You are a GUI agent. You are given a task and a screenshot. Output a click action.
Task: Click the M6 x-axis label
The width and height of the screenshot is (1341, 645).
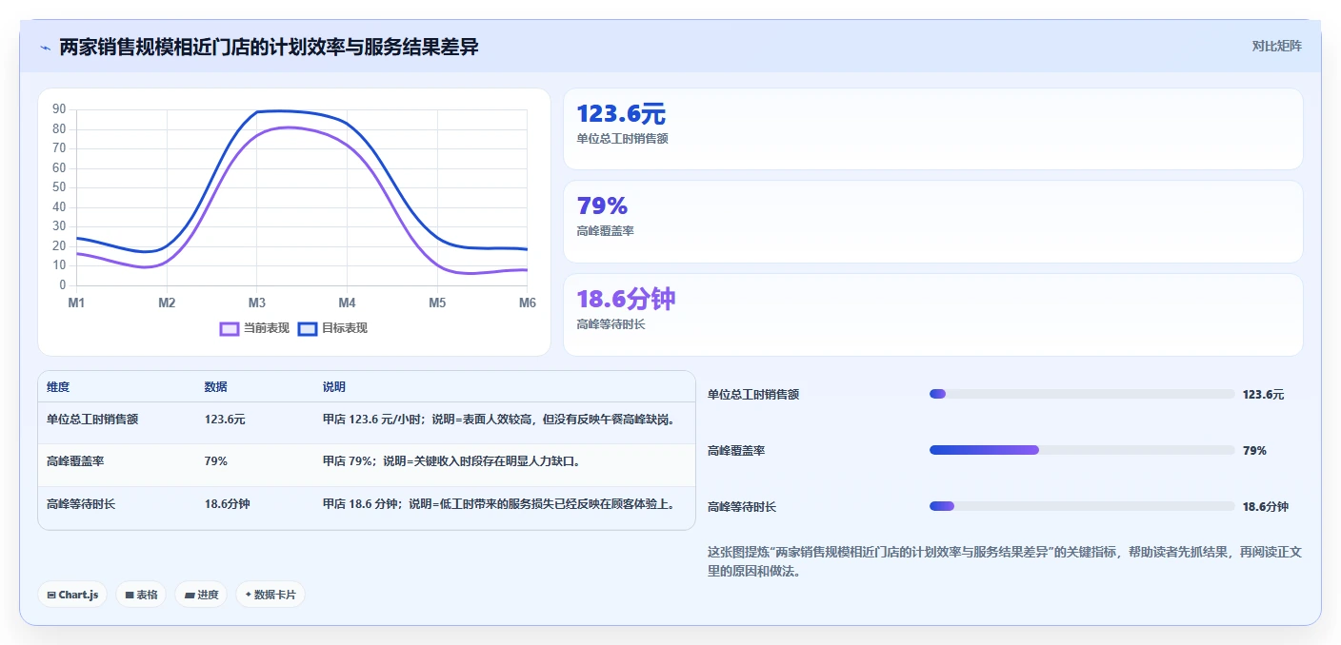528,303
